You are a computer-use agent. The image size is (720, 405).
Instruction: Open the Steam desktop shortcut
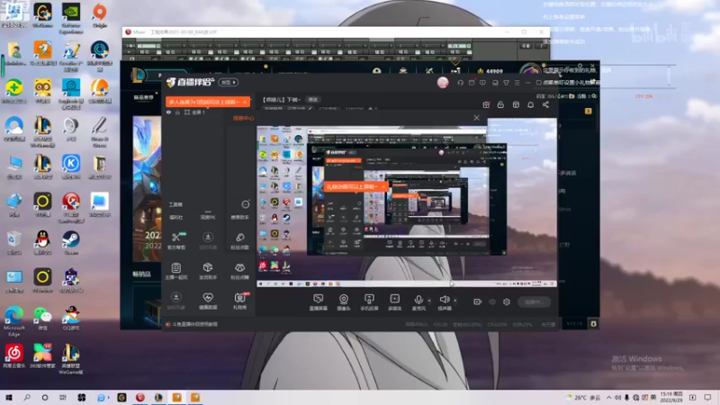[71, 242]
